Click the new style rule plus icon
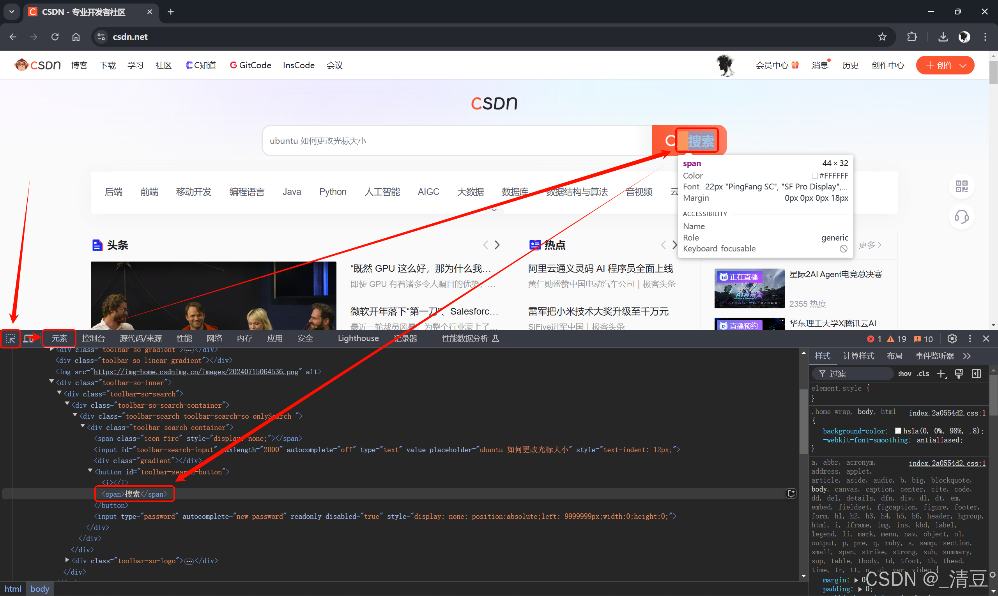 click(x=941, y=374)
